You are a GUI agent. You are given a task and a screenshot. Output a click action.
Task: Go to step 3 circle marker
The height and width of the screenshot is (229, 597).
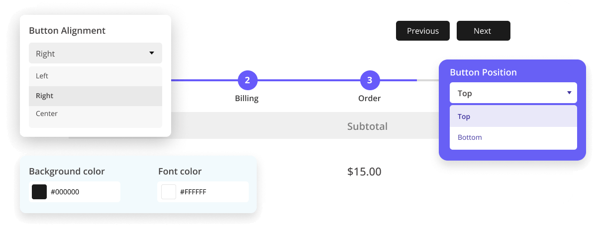[370, 80]
